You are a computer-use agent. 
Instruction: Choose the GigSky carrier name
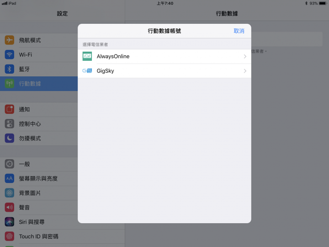coord(106,71)
